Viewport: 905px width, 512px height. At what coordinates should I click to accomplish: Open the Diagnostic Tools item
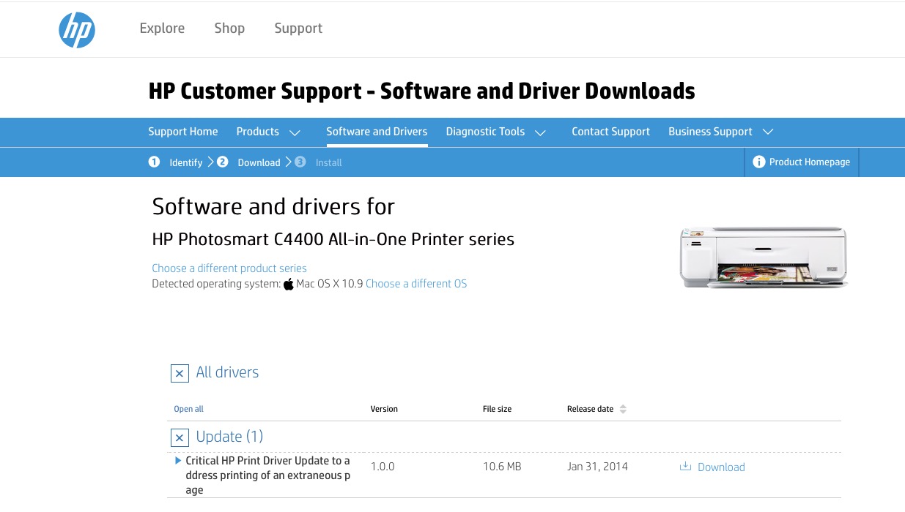point(485,132)
